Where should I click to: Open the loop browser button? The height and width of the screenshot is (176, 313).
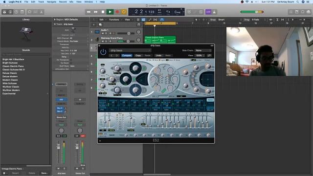point(303,12)
